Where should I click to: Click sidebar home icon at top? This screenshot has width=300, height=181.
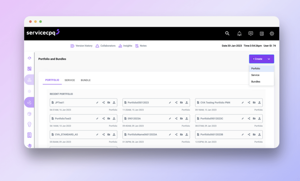[29, 58]
